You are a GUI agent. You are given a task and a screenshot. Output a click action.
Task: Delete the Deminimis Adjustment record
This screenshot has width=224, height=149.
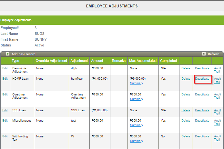coord(186,68)
